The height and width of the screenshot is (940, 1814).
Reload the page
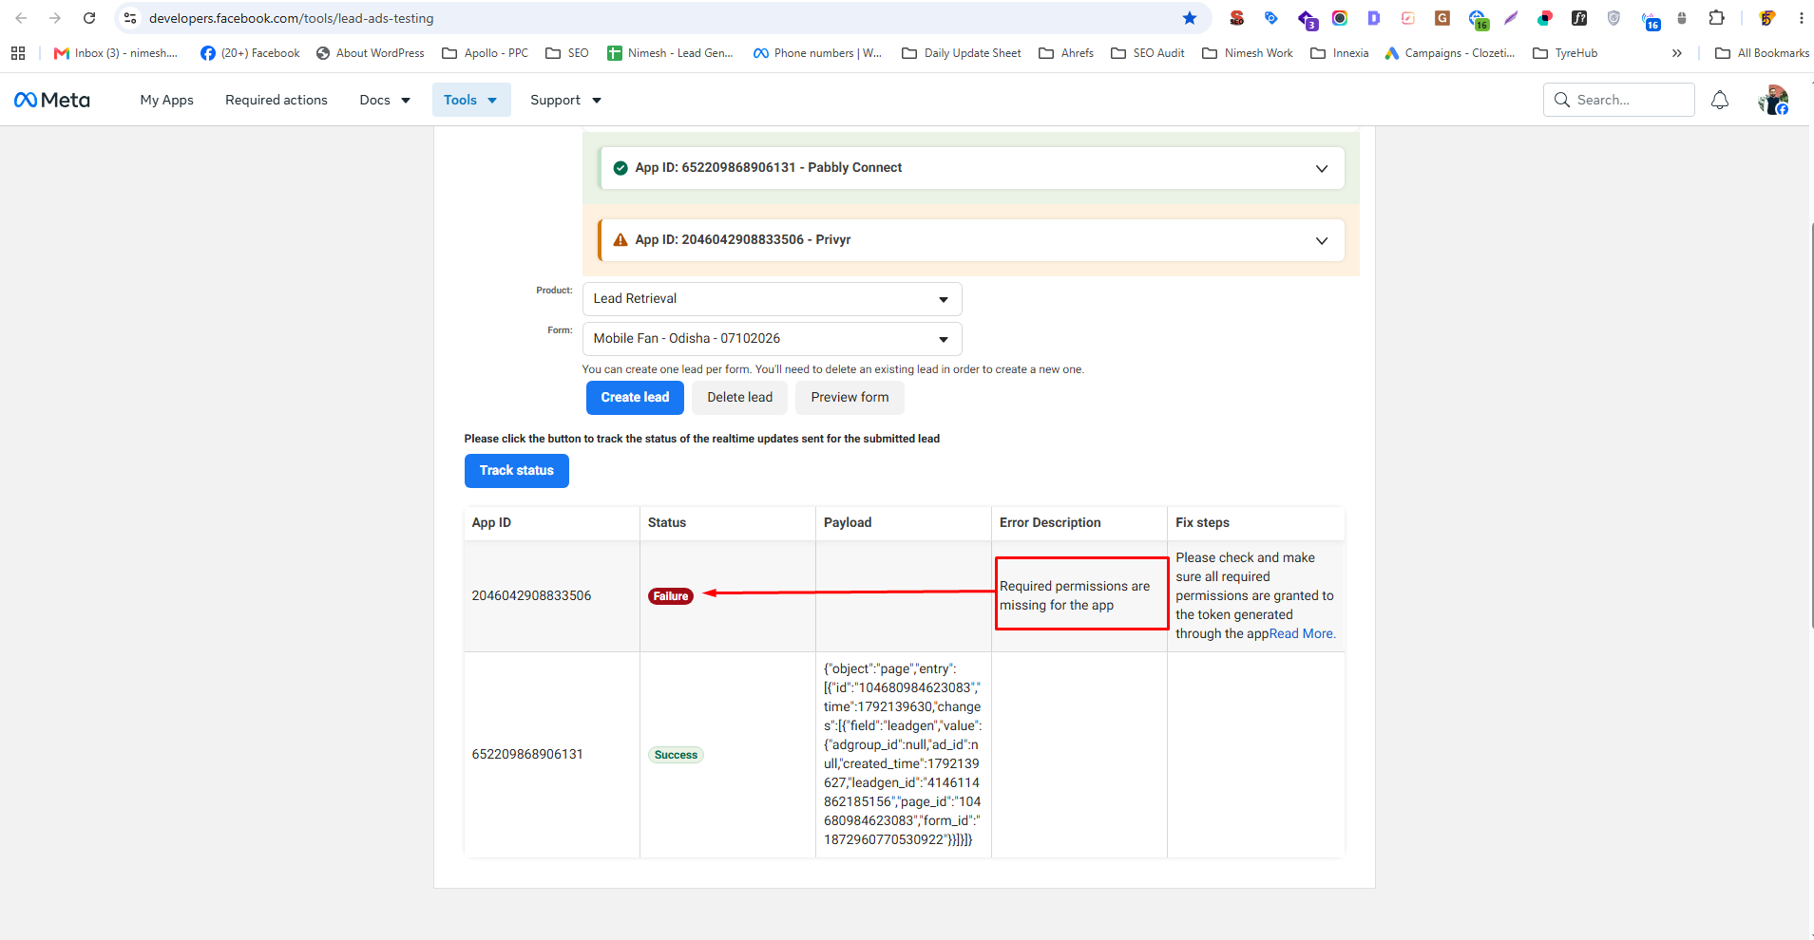coord(89,18)
